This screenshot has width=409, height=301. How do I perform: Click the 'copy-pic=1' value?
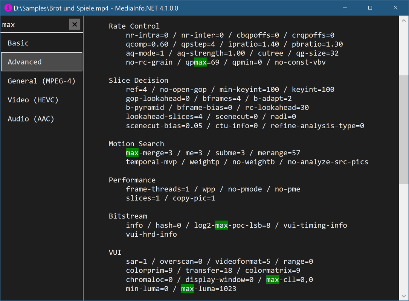point(194,198)
